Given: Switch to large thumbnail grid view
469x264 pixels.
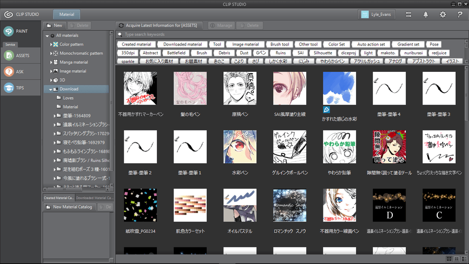Looking at the screenshot, I should [x=448, y=258].
